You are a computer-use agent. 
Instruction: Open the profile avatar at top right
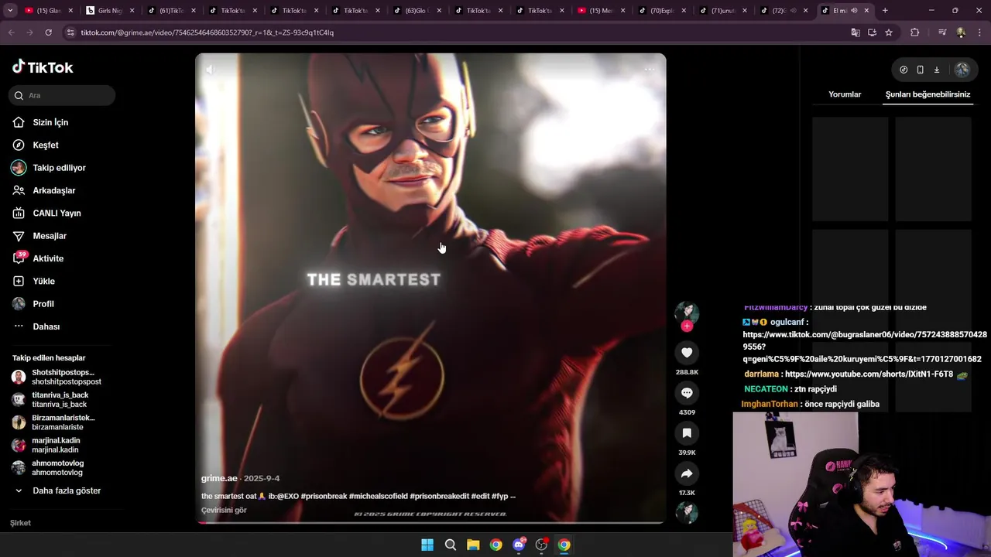click(962, 70)
